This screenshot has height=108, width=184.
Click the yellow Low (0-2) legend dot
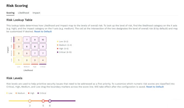click(x=57, y=41)
